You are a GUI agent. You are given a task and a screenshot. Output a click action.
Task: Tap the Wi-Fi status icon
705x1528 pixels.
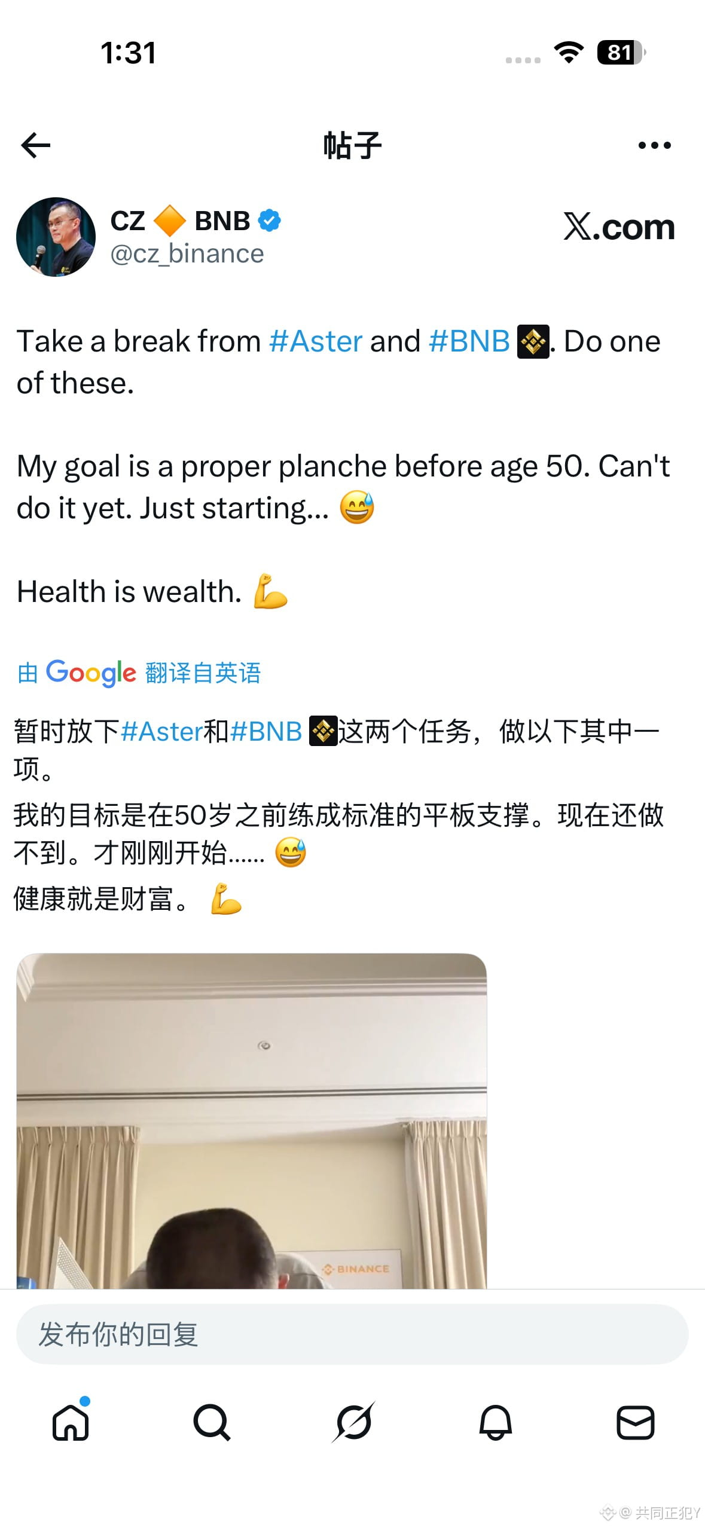(x=569, y=53)
